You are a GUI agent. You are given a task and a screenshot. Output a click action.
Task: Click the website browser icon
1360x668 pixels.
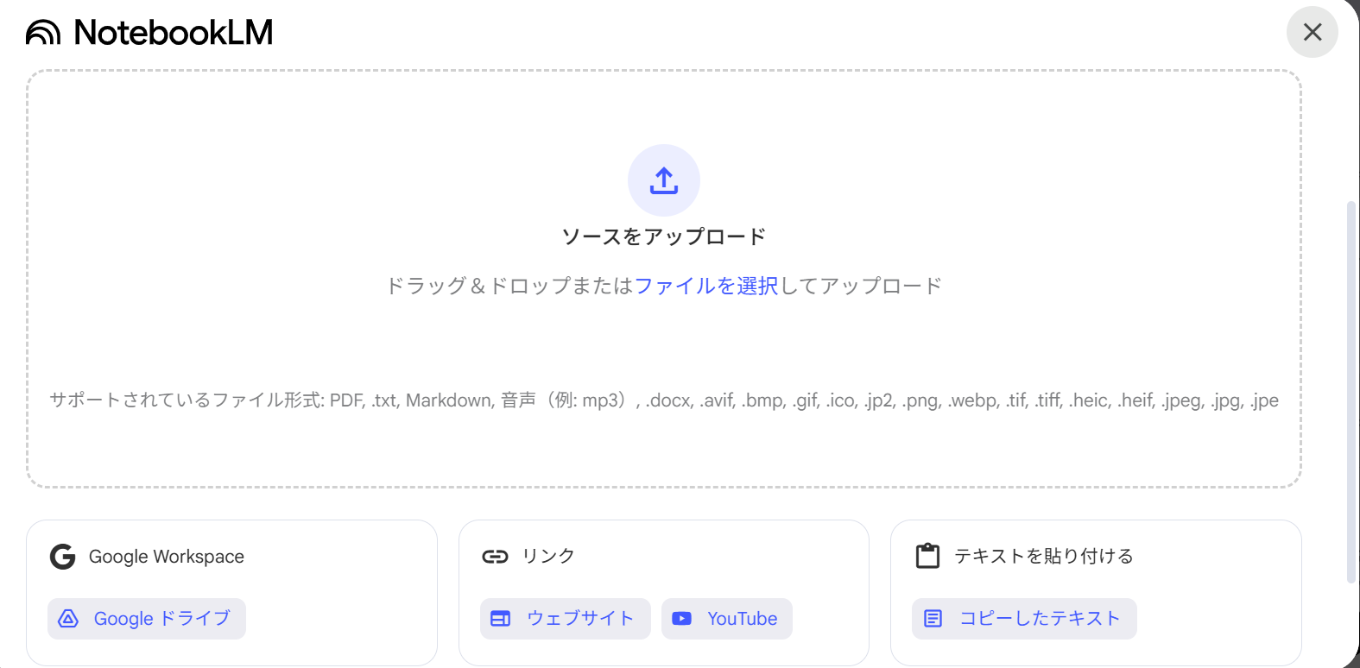[501, 619]
